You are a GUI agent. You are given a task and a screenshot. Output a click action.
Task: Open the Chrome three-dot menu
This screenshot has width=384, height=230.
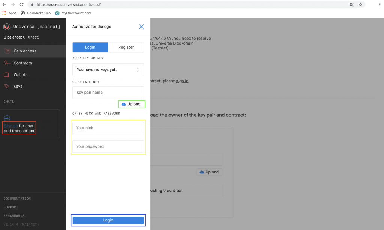click(x=379, y=4)
